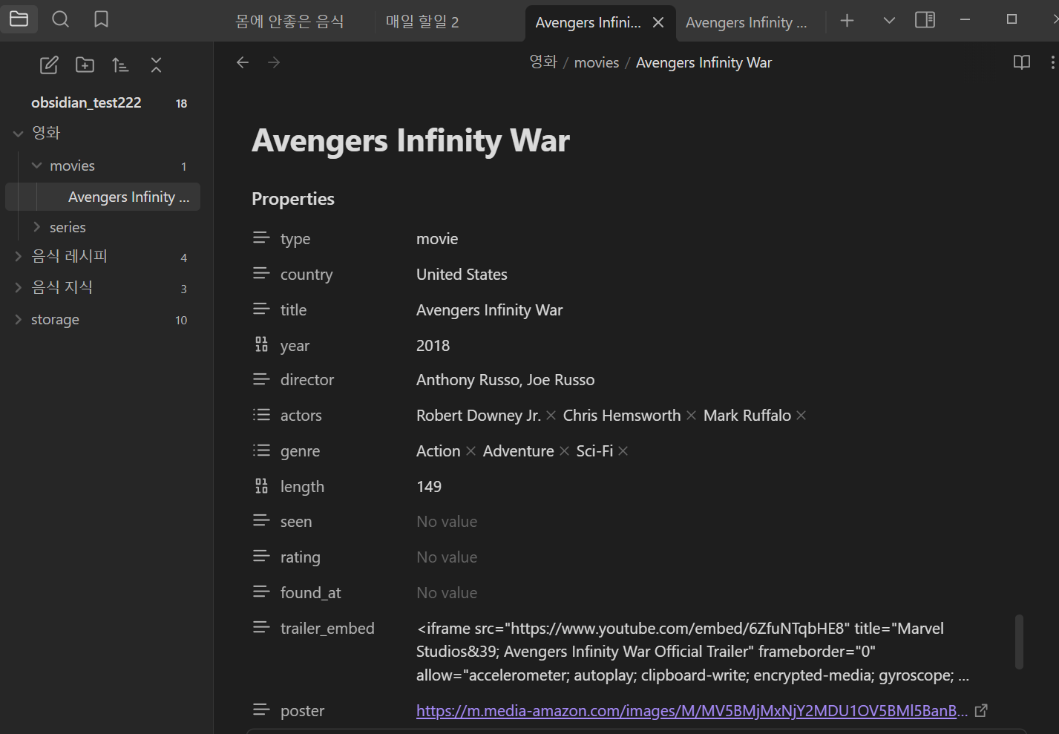Screen dimensions: 1059x734
Task: Expand the storage folder
Action: pyautogui.click(x=19, y=319)
